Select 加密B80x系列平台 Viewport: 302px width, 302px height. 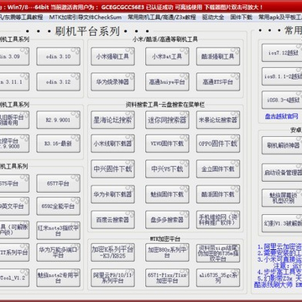point(167,253)
